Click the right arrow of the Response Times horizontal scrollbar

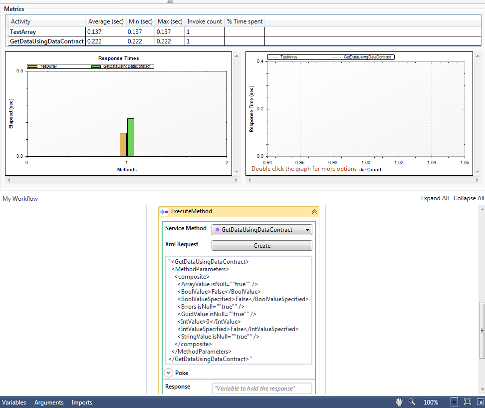[x=237, y=180]
